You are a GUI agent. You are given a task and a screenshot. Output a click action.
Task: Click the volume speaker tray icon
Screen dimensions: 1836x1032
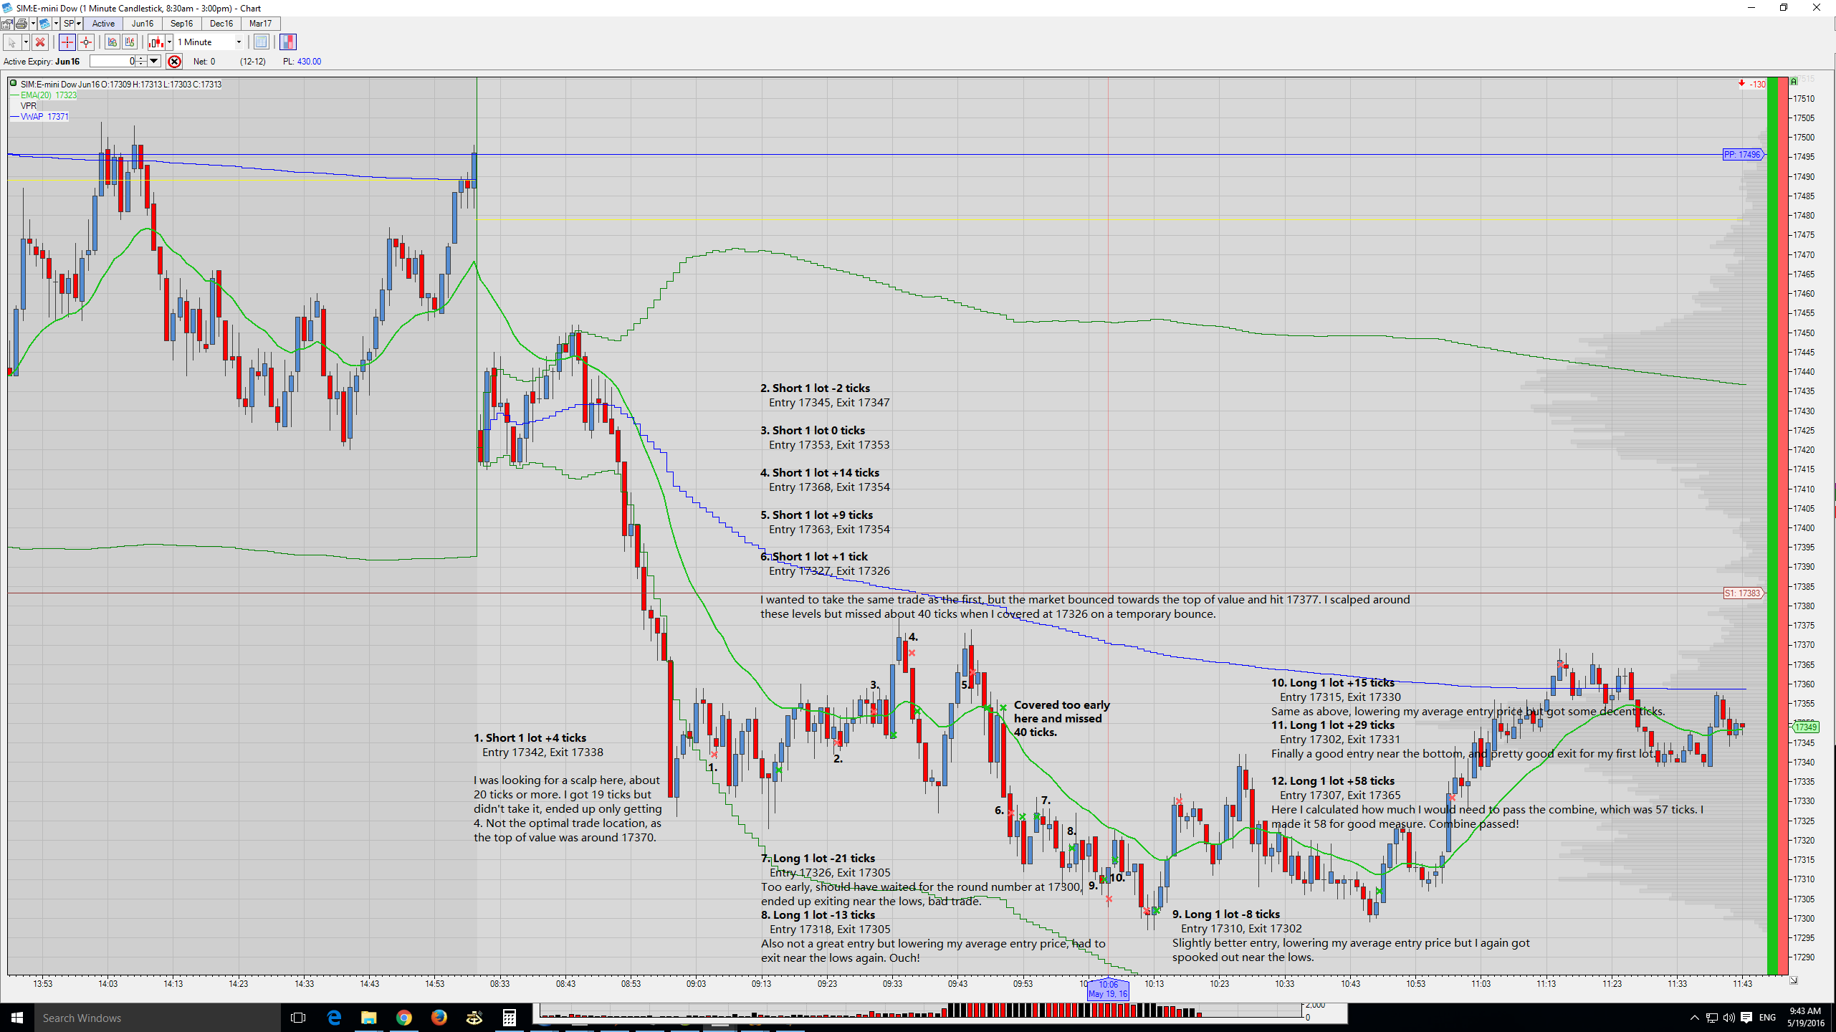[x=1729, y=1018]
